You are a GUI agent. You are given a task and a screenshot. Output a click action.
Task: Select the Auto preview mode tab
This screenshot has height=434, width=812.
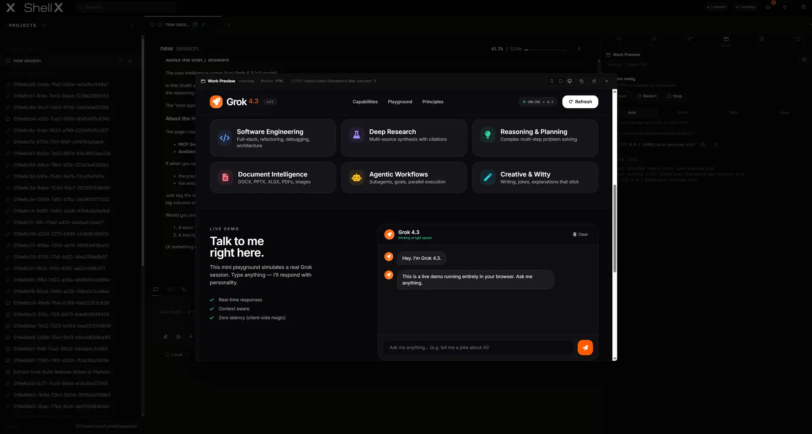pos(631,113)
